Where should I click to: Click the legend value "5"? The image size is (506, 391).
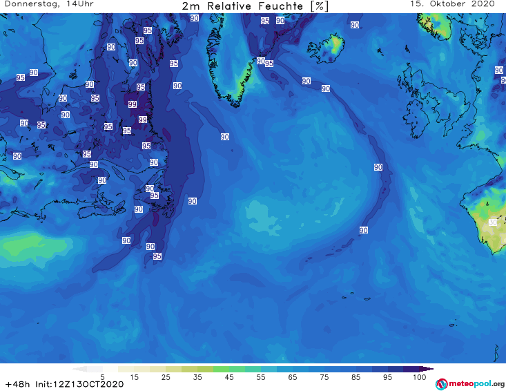pyautogui.click(x=102, y=377)
